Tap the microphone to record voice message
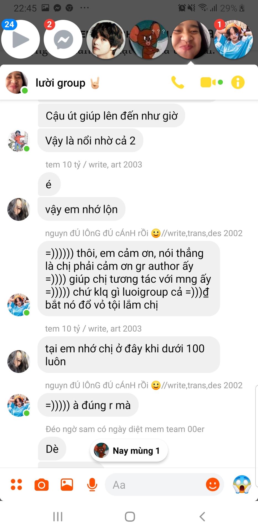 point(92,485)
